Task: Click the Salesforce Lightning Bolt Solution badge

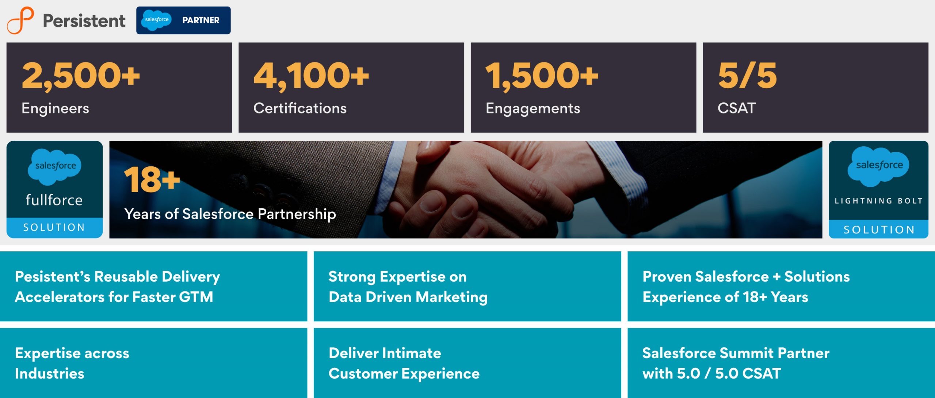Action: (878, 190)
